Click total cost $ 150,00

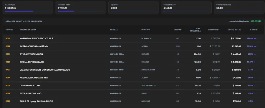pyautogui.click(x=237, y=101)
